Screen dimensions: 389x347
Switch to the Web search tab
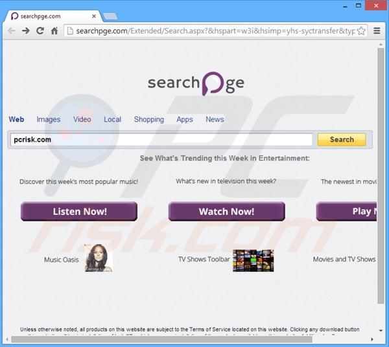16,119
